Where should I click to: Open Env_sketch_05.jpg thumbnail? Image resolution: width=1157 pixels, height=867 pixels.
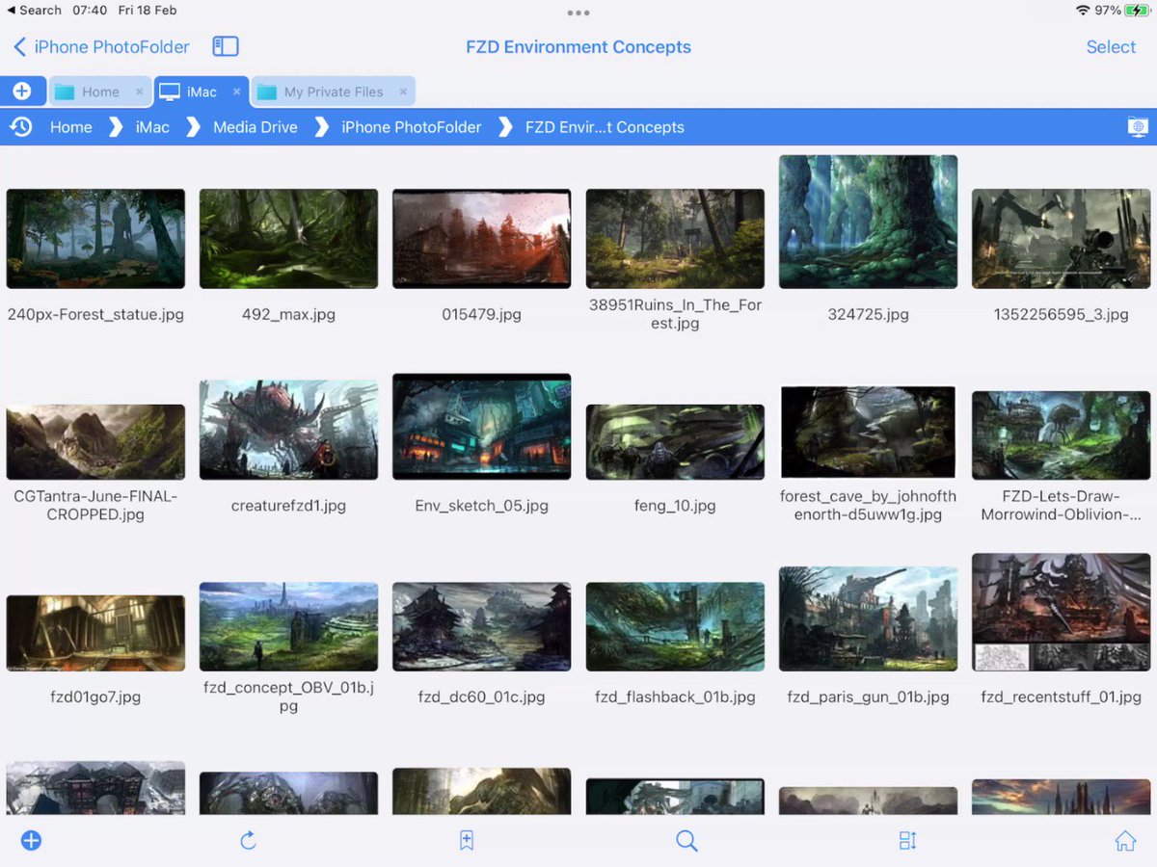point(482,427)
